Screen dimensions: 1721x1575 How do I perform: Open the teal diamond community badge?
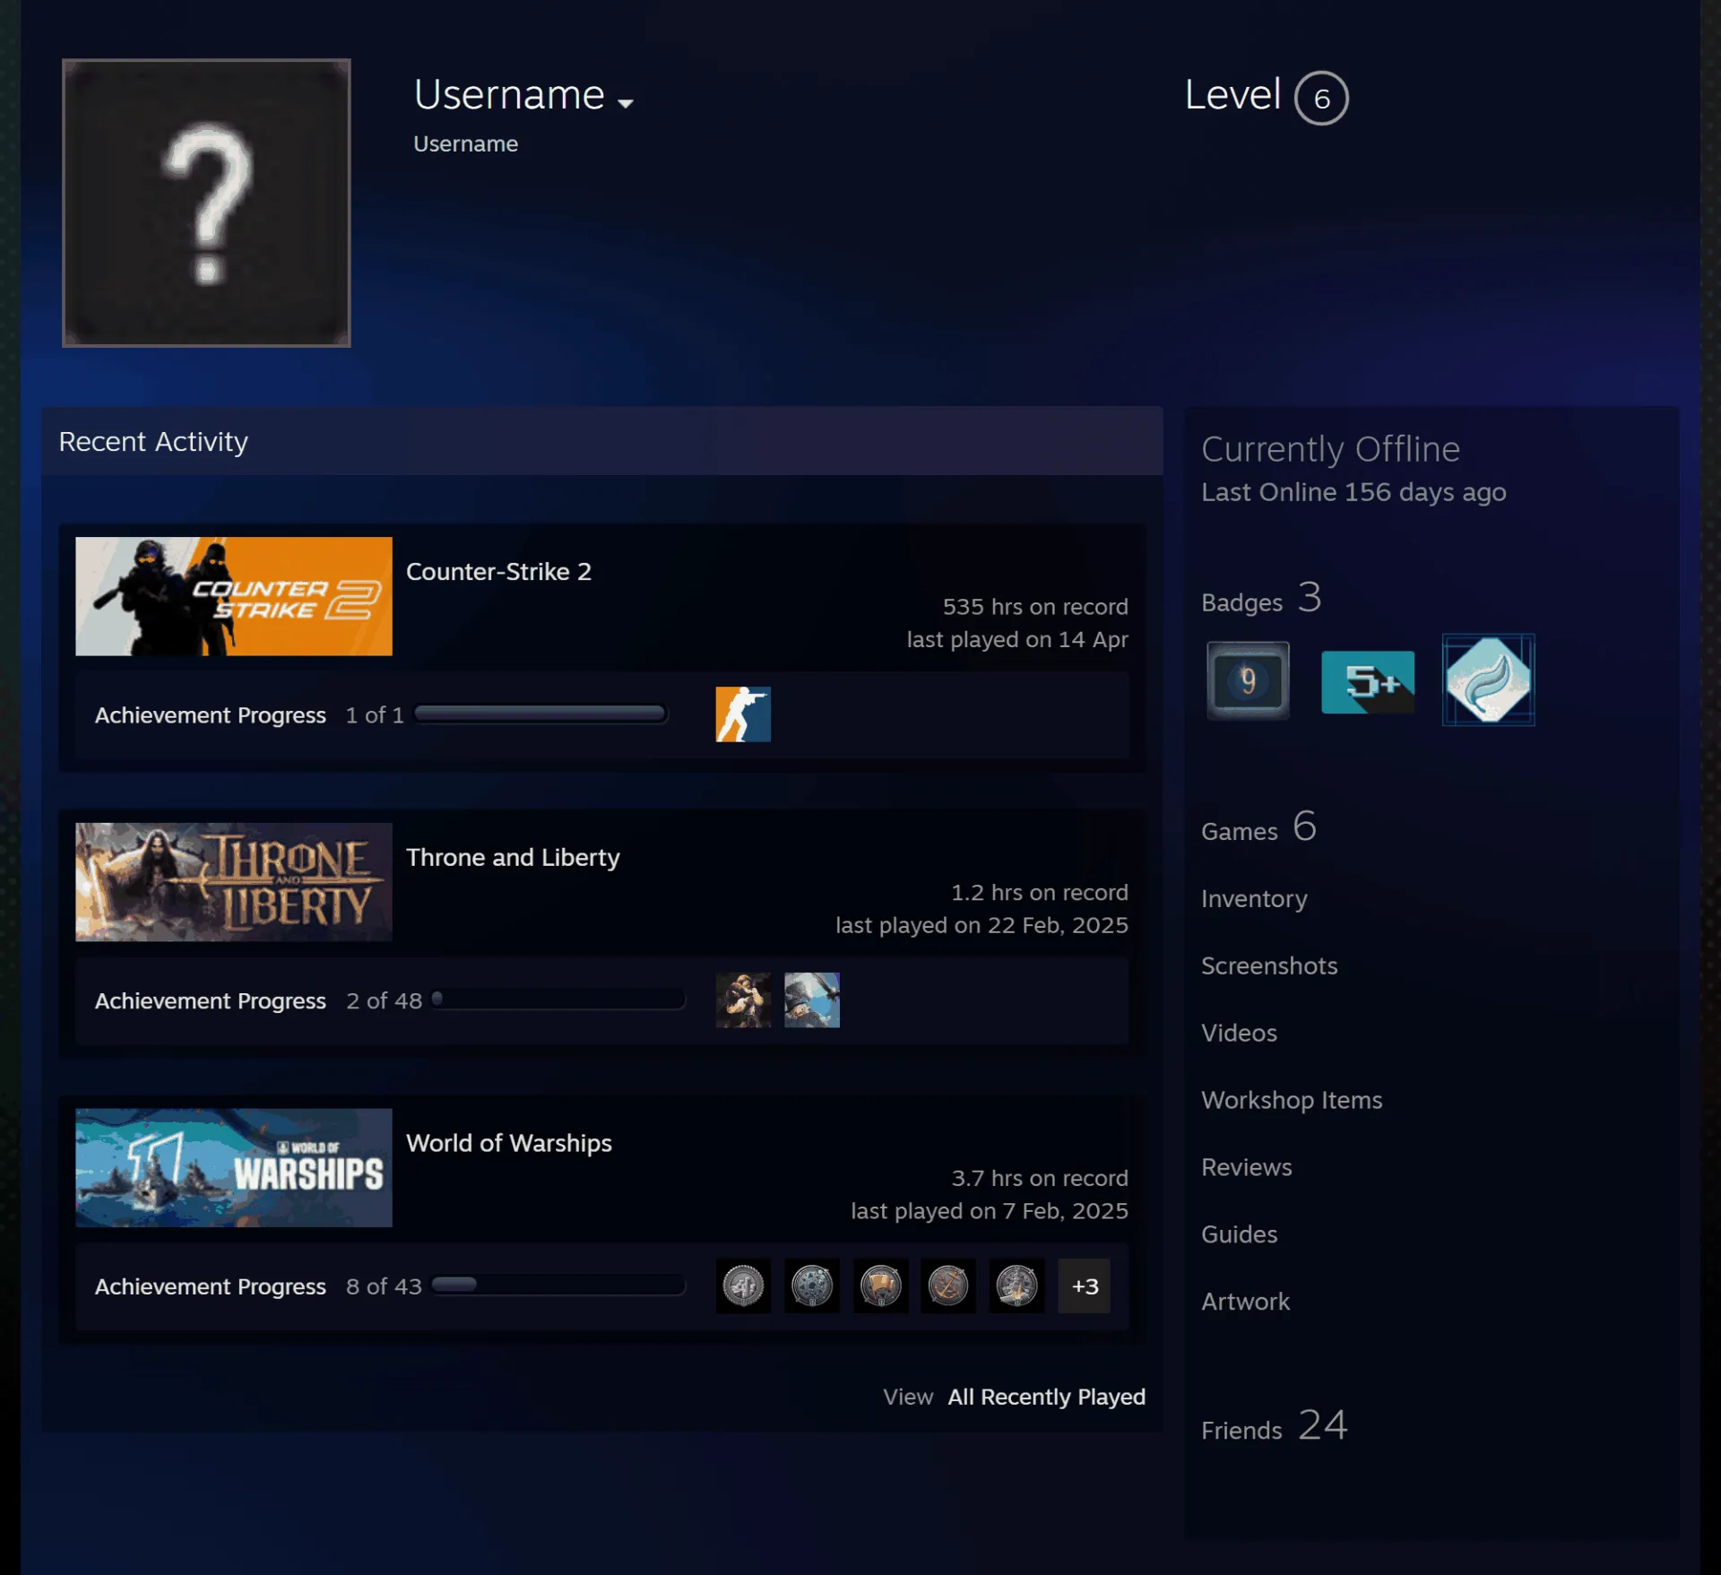click(1488, 680)
